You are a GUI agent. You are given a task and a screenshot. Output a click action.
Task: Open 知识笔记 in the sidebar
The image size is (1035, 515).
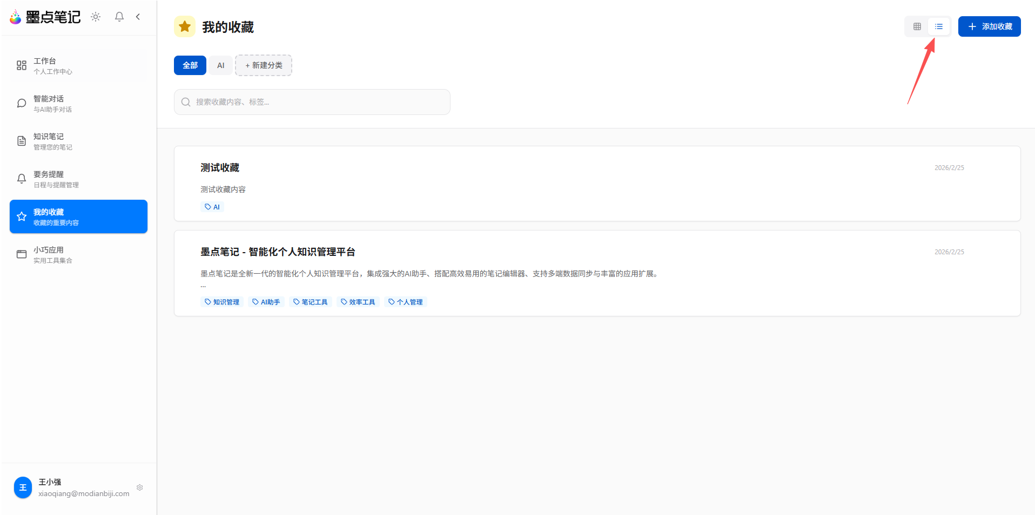click(x=78, y=141)
